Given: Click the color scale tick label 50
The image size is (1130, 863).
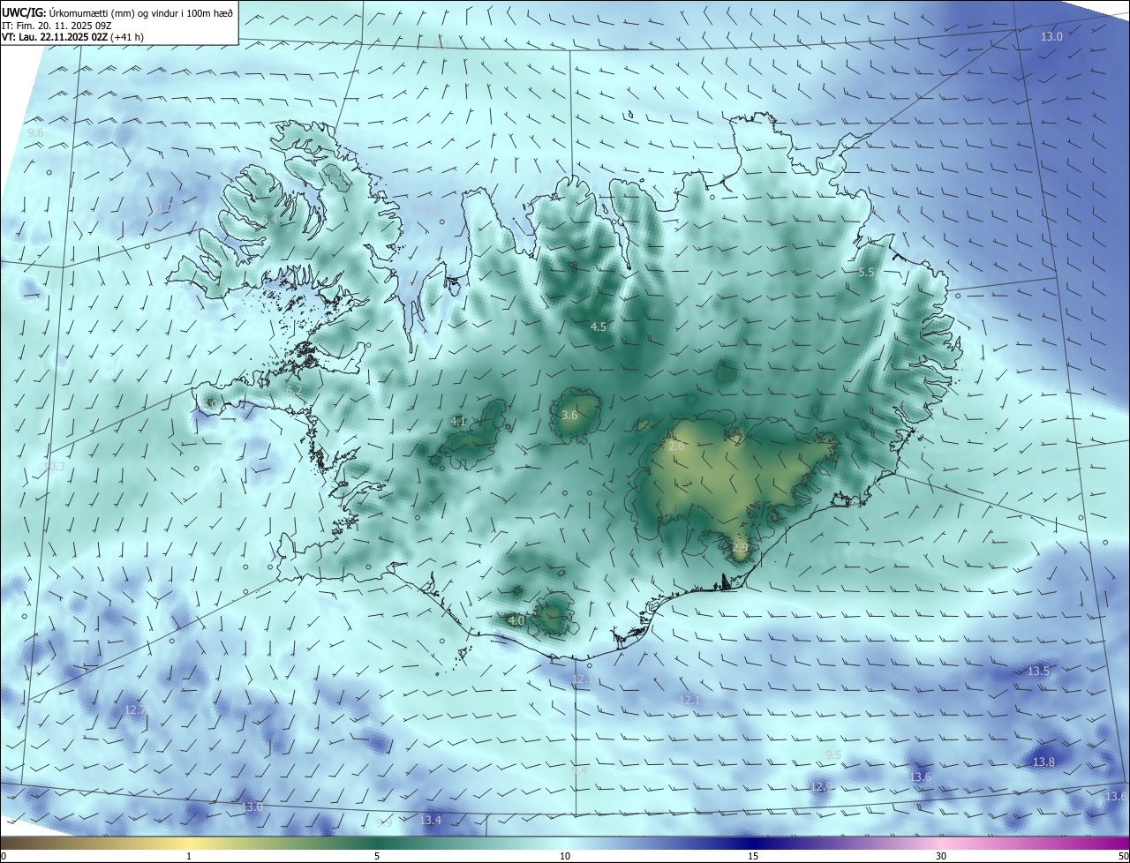Looking at the screenshot, I should tap(1123, 856).
